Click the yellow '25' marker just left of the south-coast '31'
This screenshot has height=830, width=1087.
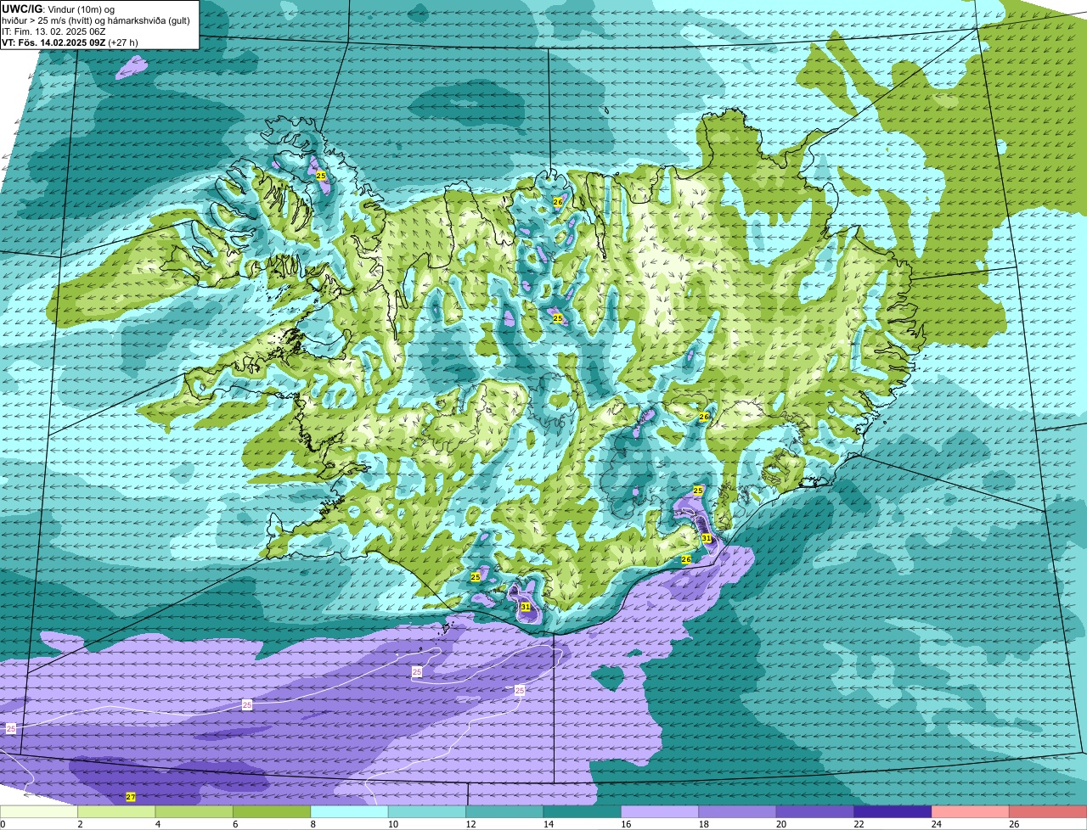pyautogui.click(x=476, y=577)
